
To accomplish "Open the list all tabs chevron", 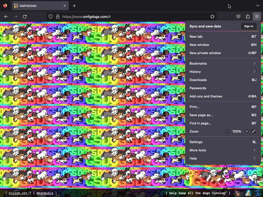I will (x=258, y=6).
